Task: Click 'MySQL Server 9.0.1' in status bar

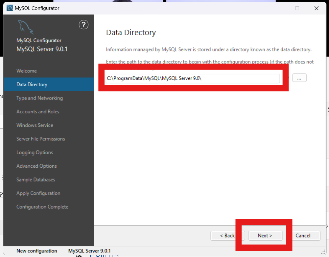Action: [x=89, y=251]
